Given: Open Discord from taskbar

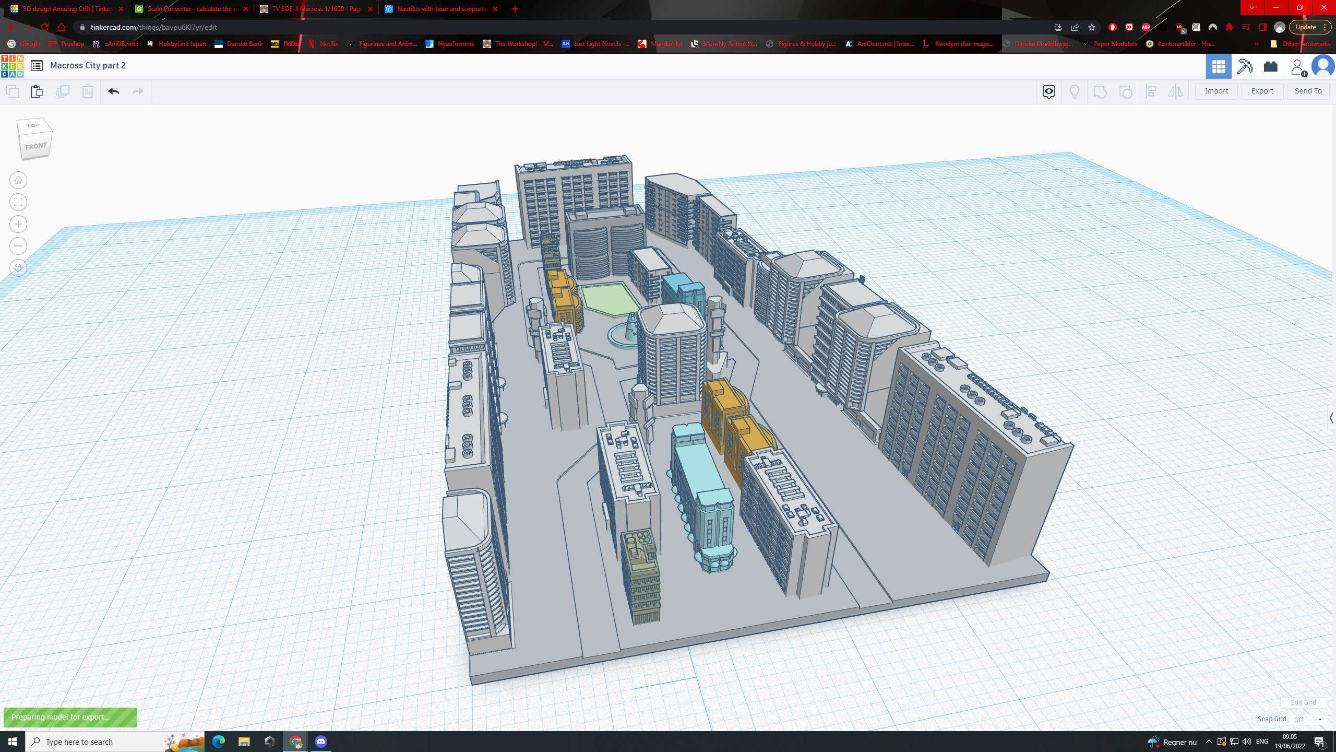Looking at the screenshot, I should point(320,742).
